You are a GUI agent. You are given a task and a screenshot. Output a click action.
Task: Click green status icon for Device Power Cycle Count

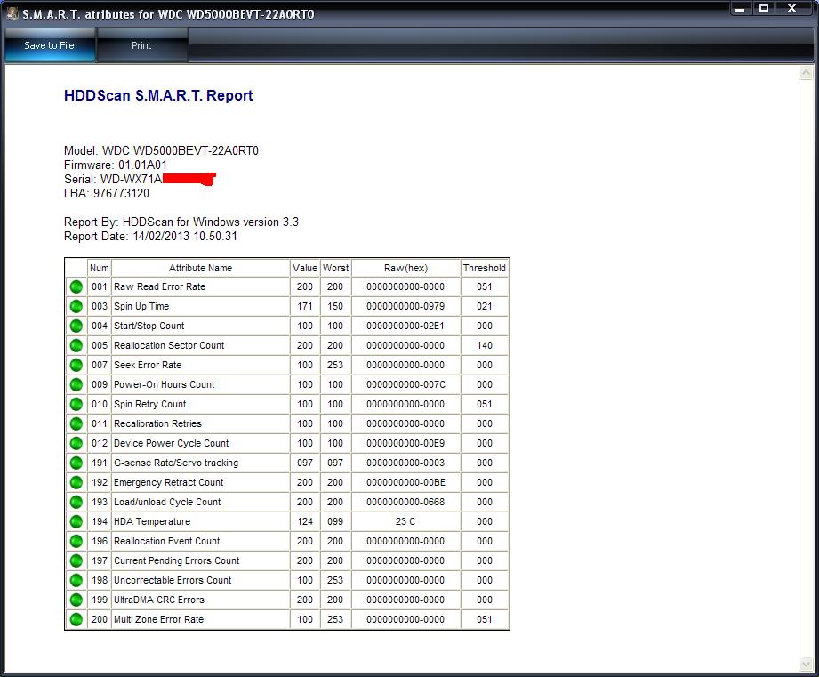point(76,444)
